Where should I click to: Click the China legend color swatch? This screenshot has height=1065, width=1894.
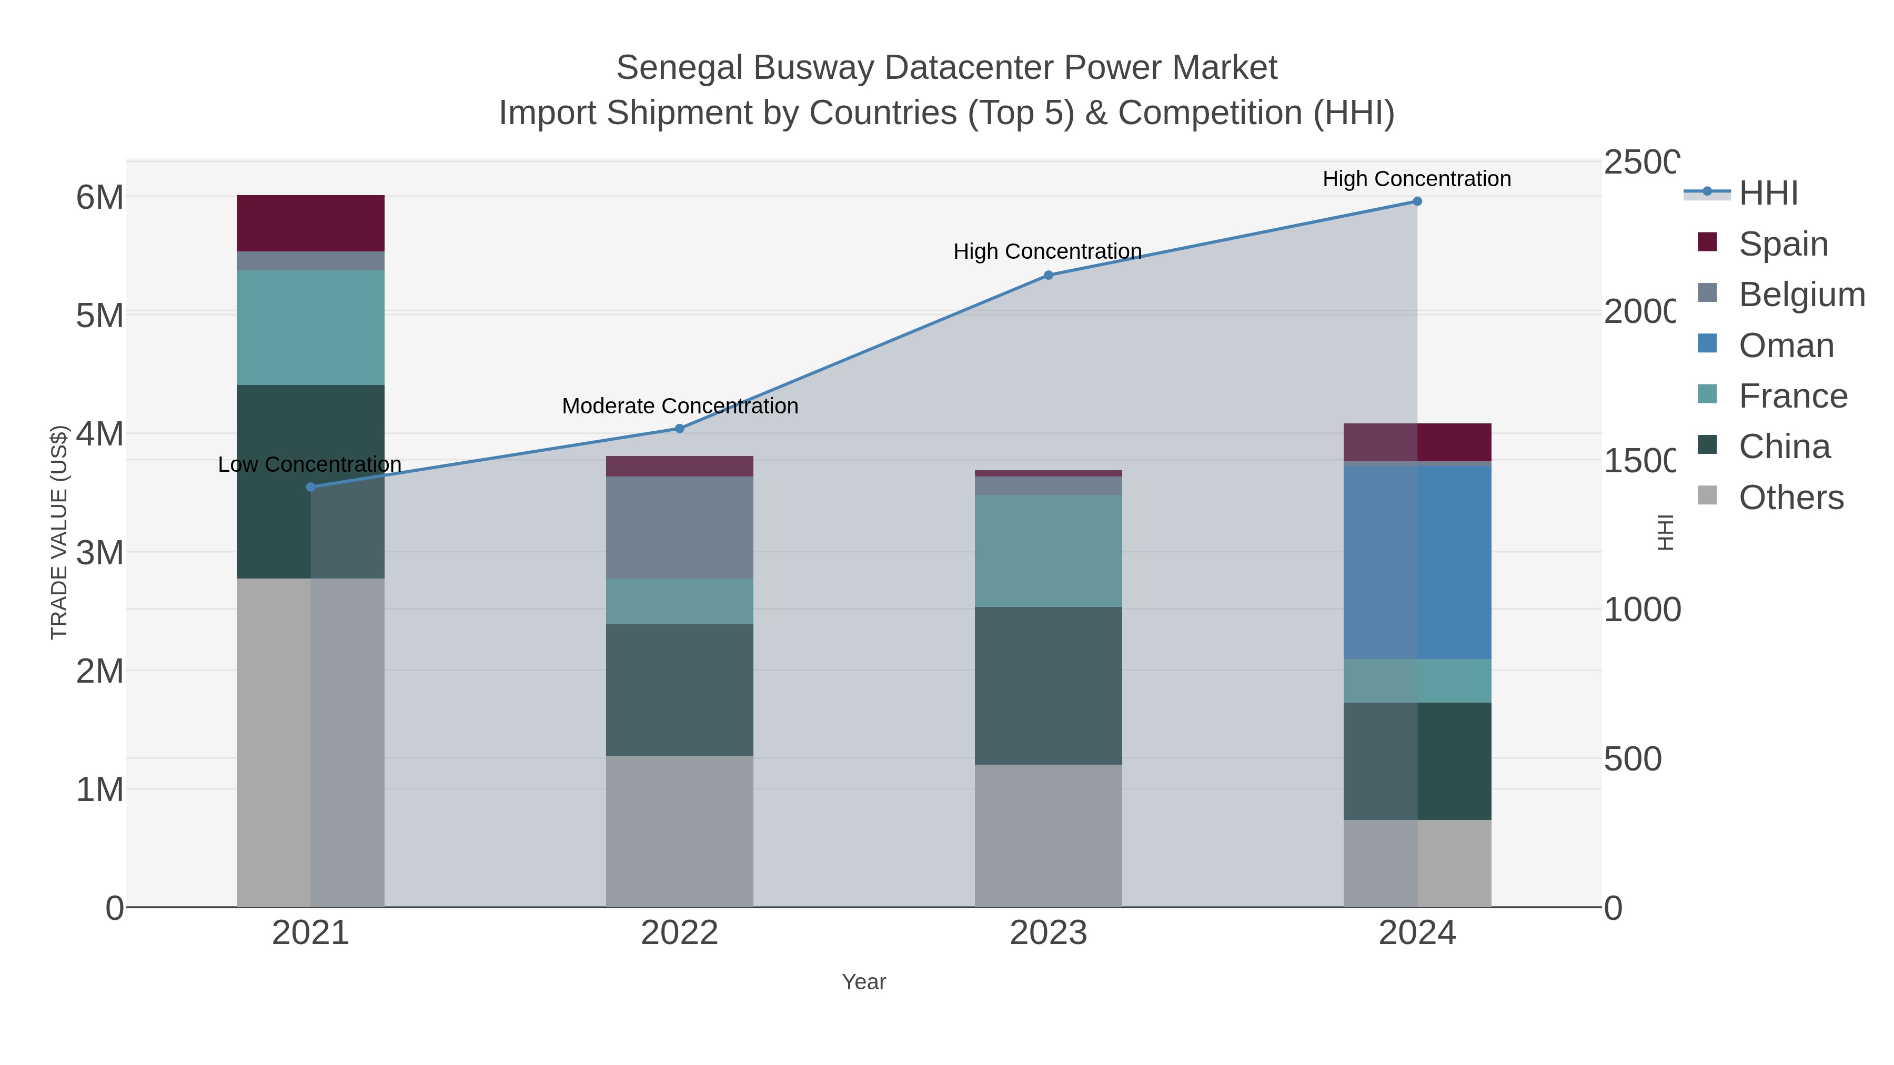click(x=1707, y=444)
